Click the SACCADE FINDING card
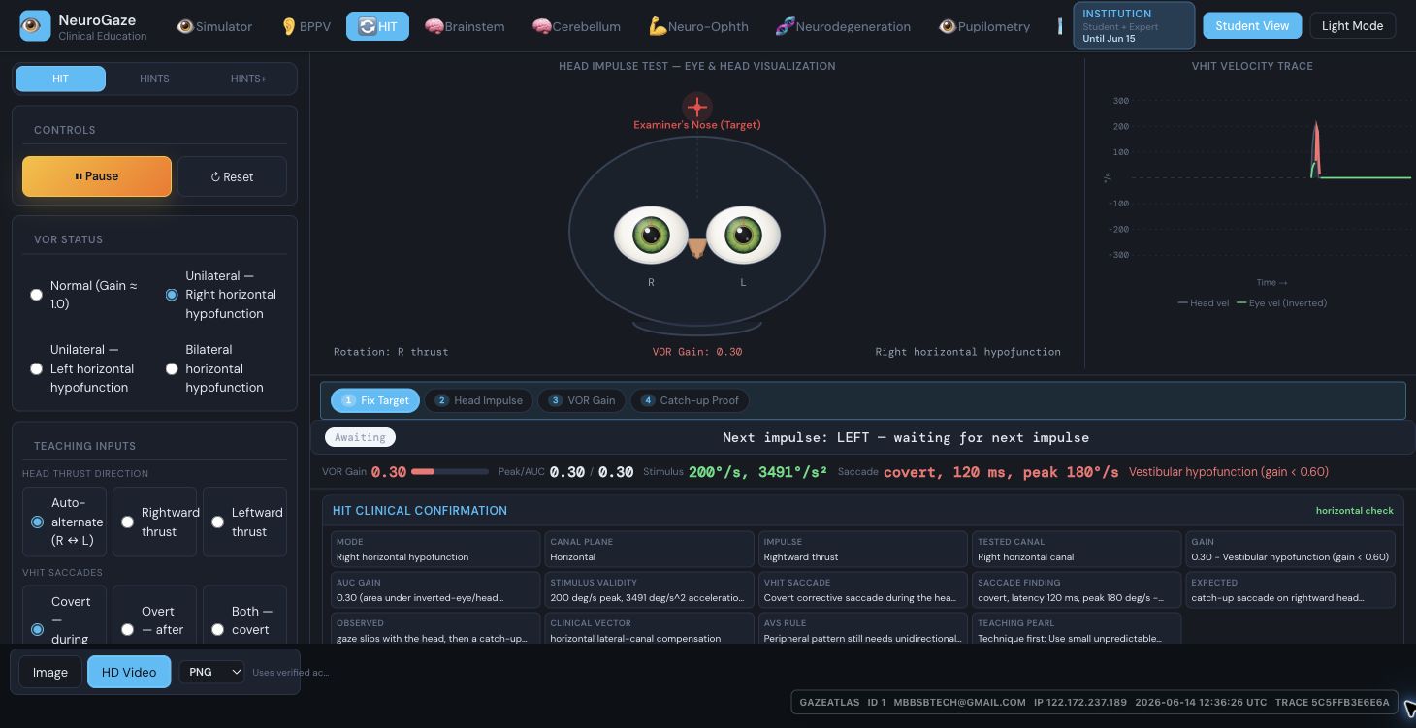Image resolution: width=1416 pixels, height=728 pixels. 1077,590
